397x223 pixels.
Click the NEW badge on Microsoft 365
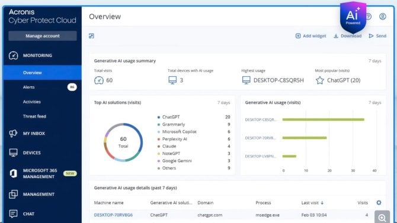(70, 173)
